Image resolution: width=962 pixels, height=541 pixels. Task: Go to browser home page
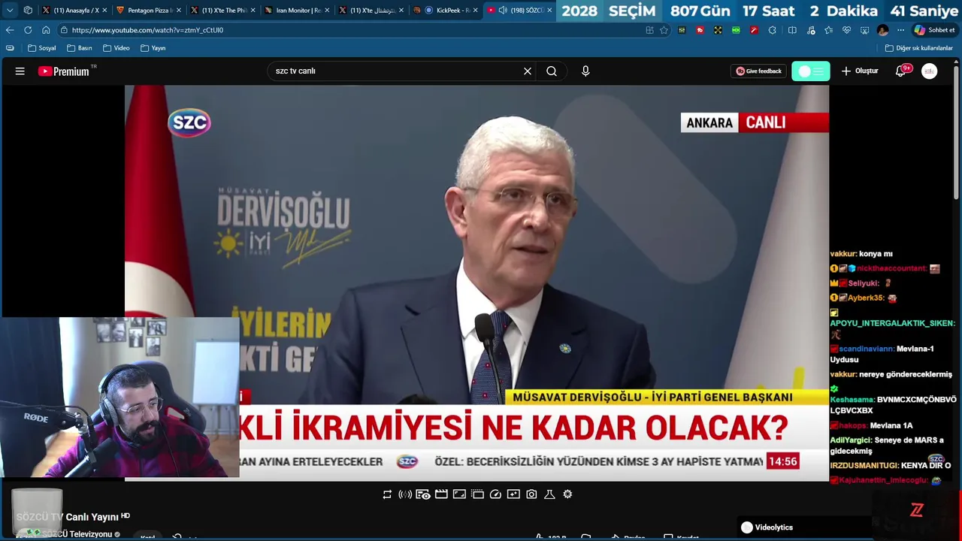(x=46, y=30)
